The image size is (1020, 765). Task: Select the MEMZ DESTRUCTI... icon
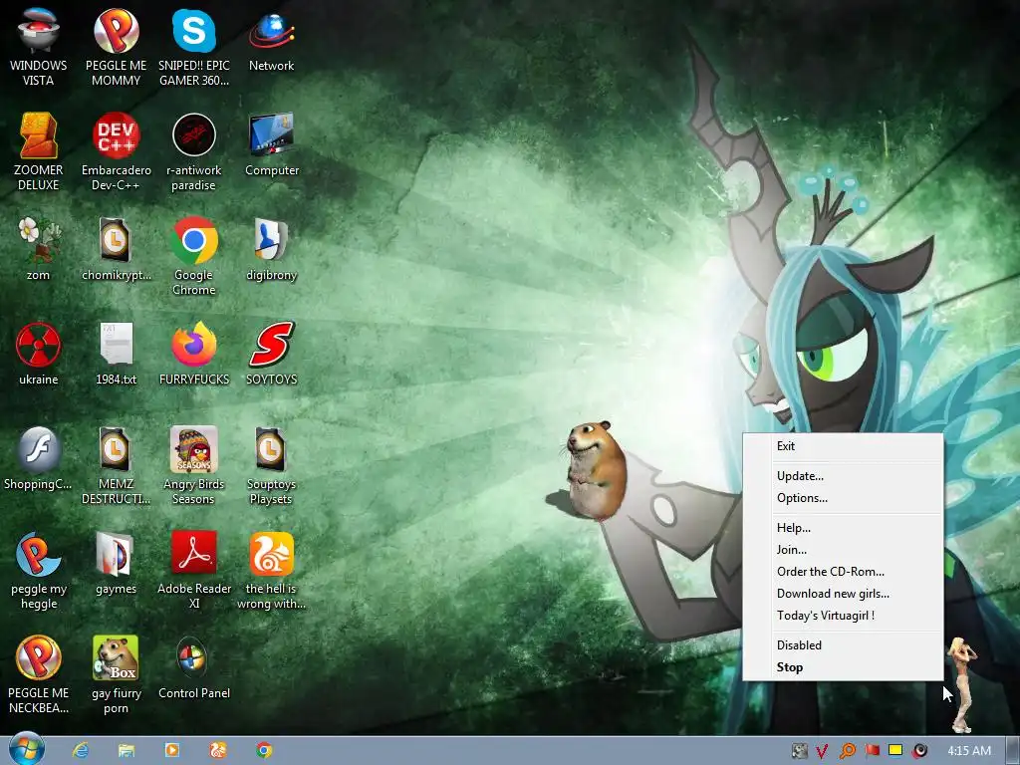[116, 465]
